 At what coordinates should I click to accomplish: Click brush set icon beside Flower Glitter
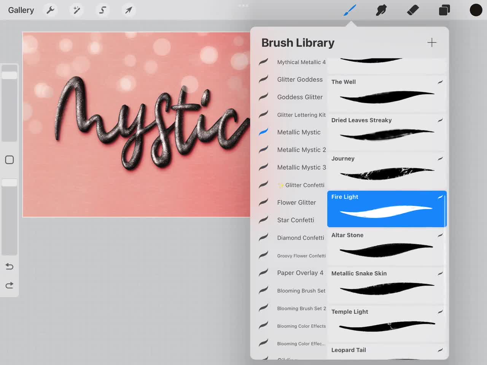pos(264,202)
